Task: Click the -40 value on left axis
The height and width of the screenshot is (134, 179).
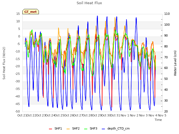Action: click(x=17, y=97)
